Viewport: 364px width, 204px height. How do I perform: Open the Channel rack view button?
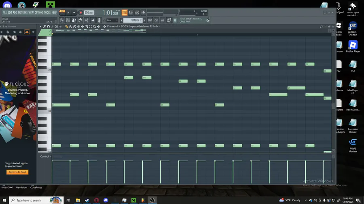(x=68, y=20)
